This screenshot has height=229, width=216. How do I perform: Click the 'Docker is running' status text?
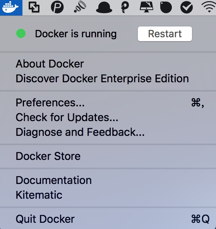[x=76, y=34]
